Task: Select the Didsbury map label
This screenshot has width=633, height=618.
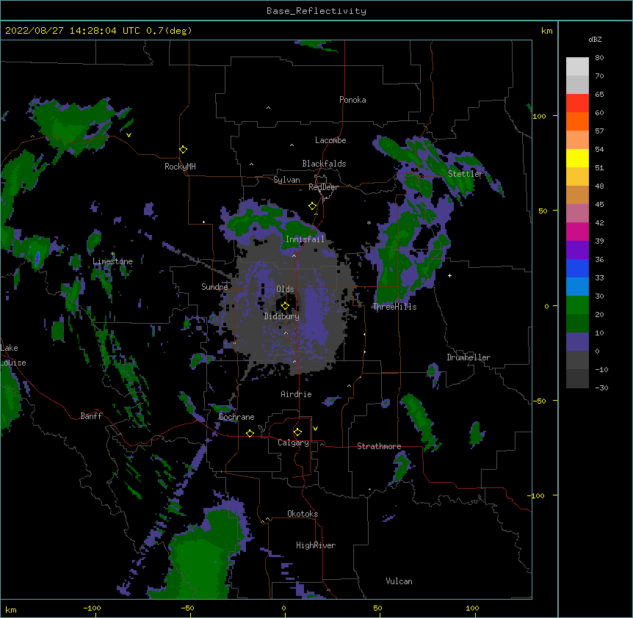Action: (x=281, y=316)
